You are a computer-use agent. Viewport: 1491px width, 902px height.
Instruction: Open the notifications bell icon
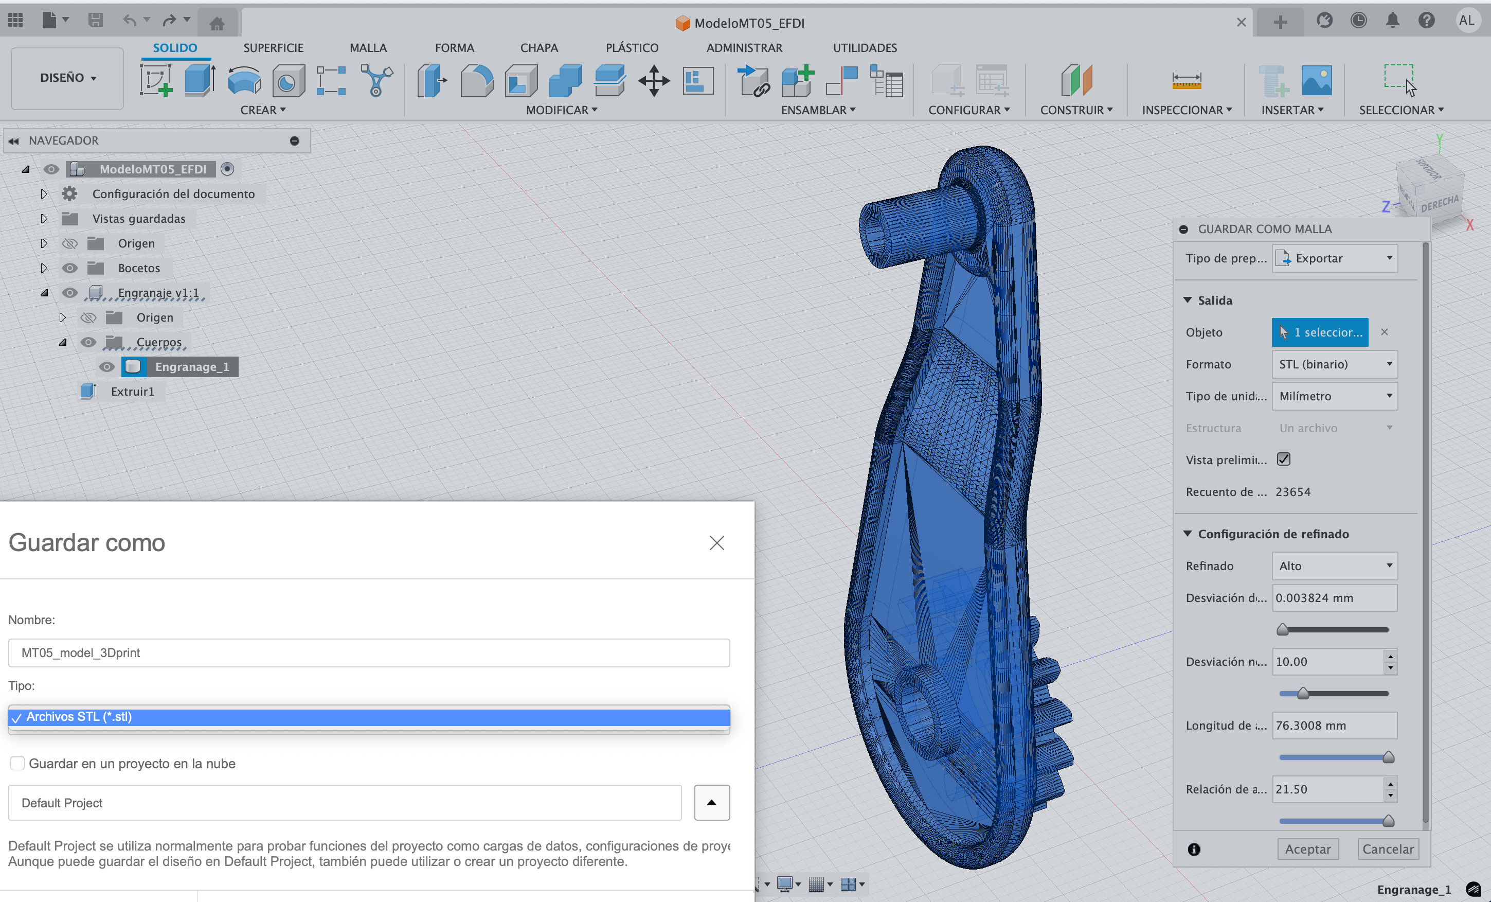coord(1392,21)
